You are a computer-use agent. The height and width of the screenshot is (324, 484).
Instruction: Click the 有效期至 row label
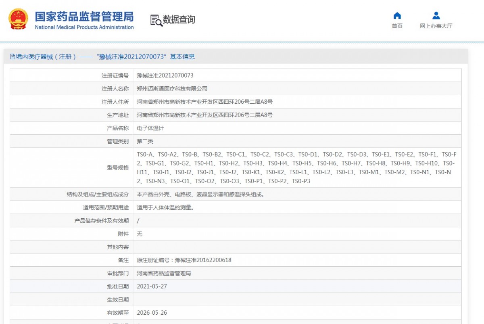pos(118,313)
